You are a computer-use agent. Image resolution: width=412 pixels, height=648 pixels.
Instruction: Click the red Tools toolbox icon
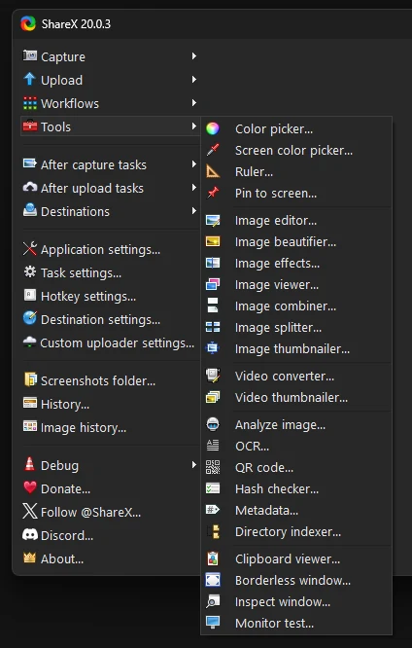click(30, 126)
